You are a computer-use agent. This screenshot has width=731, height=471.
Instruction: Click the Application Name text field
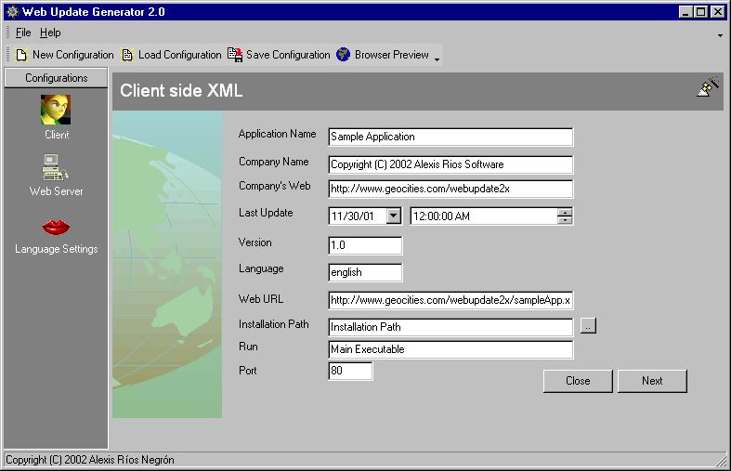tap(450, 137)
